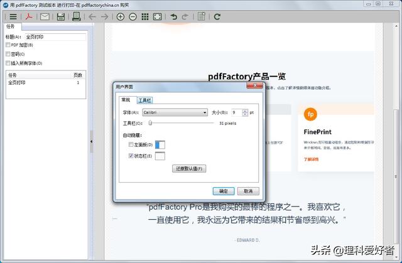This screenshot has width=402, height=263.
Task: Uncheck the 状态栏 auto-hide option
Action: pyautogui.click(x=131, y=156)
